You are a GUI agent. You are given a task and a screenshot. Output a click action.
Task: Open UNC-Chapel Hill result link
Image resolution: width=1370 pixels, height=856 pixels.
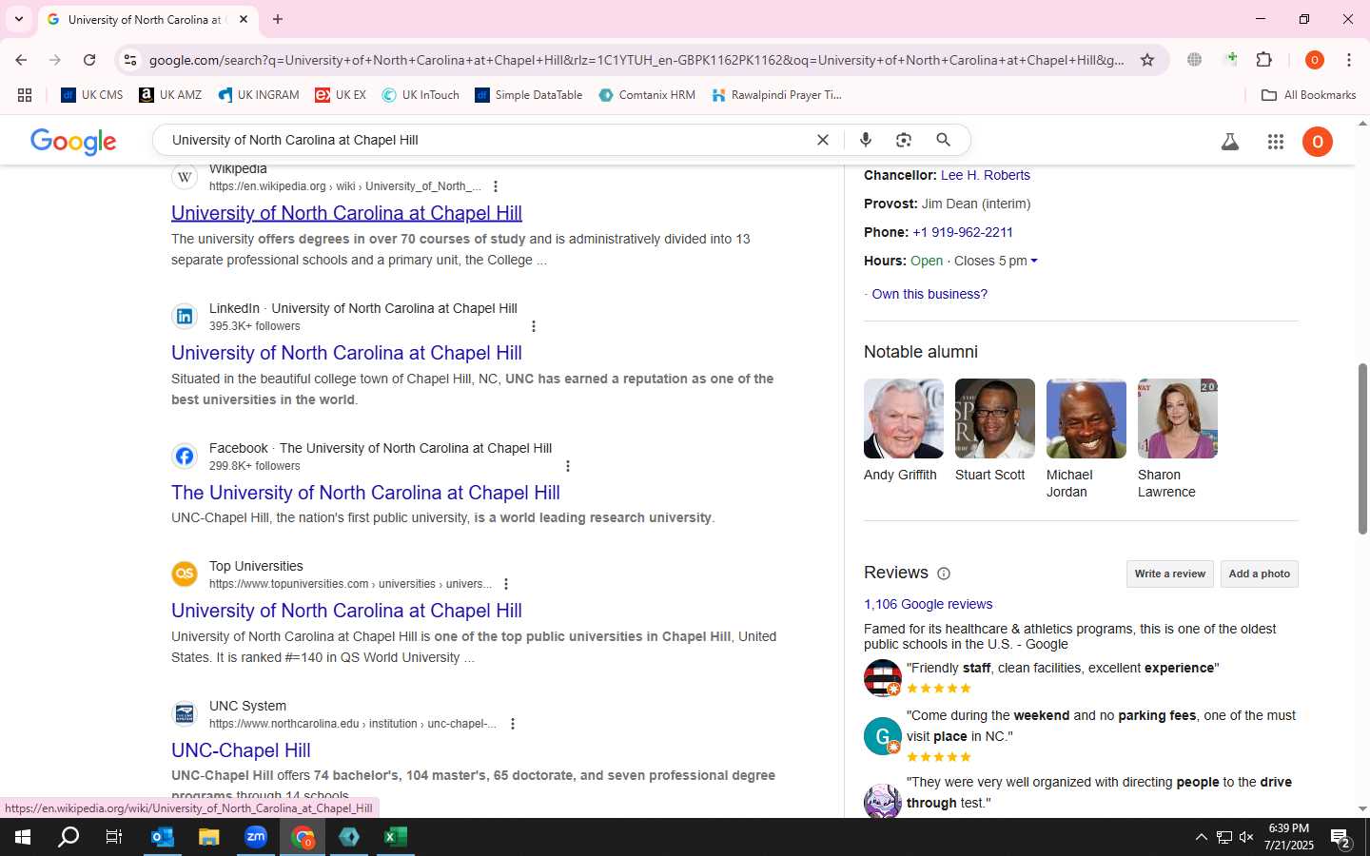pos(241,750)
